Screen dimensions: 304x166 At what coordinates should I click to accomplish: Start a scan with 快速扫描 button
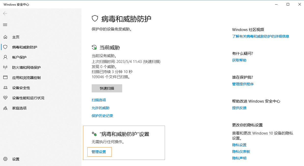pos(107,88)
